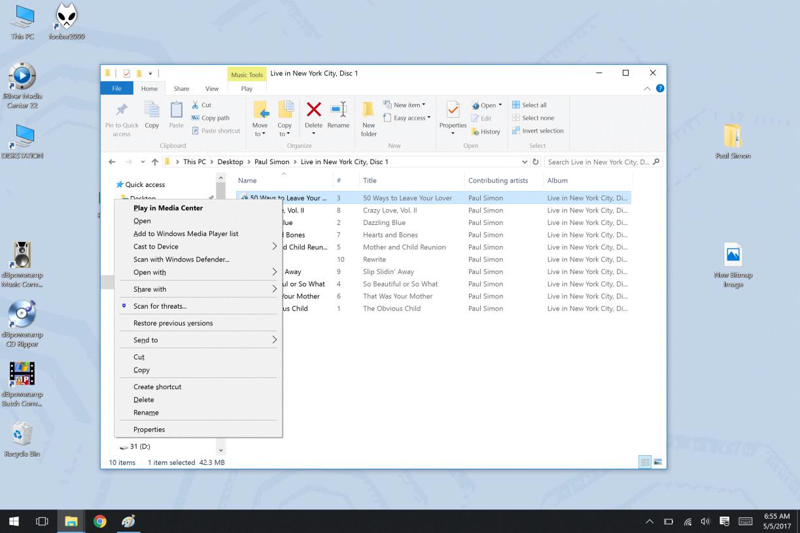Viewport: 800px width, 533px height.
Task: Open address bar history dropdown arrow
Action: point(525,162)
